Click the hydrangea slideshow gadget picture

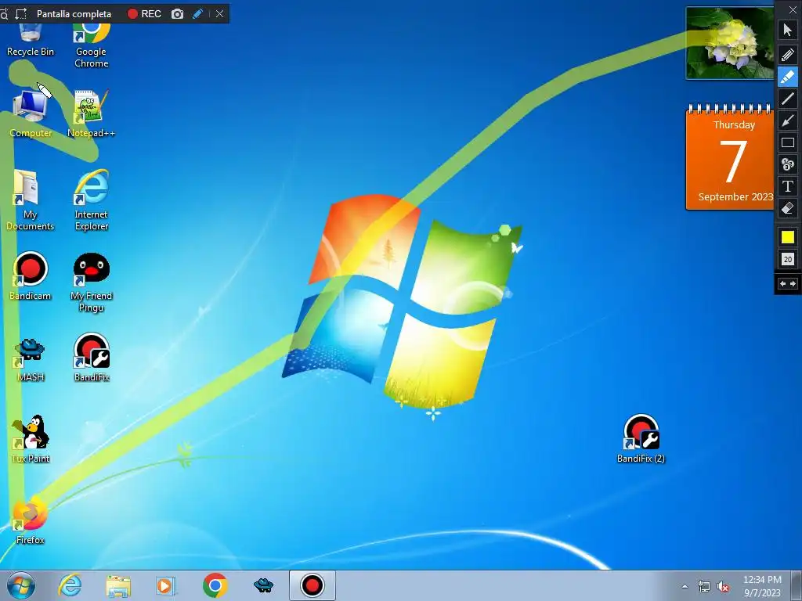coord(730,43)
